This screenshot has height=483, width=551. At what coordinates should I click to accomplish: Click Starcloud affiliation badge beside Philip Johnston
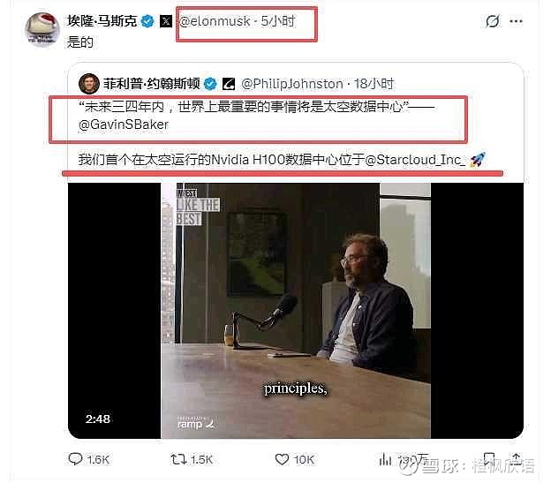(x=229, y=84)
